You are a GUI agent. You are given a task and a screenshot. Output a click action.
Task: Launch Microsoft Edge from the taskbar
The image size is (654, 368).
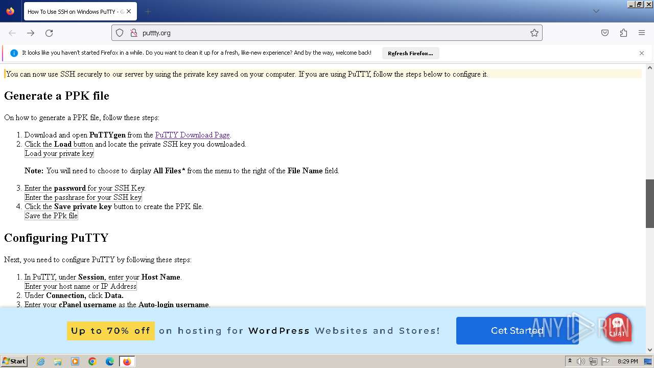(110, 361)
